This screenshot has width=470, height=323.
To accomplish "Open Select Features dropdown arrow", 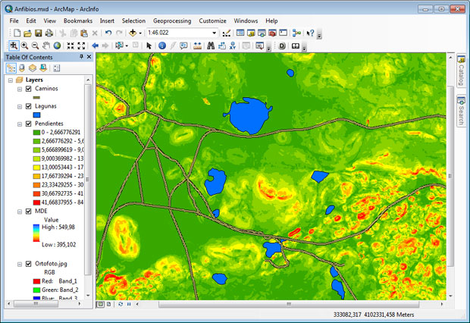I will [127, 45].
